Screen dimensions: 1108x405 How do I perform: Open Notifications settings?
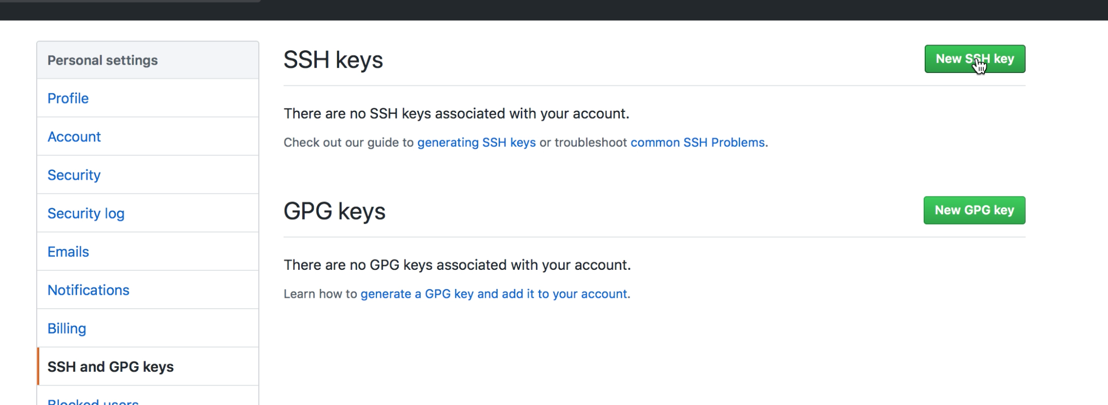[x=89, y=290]
